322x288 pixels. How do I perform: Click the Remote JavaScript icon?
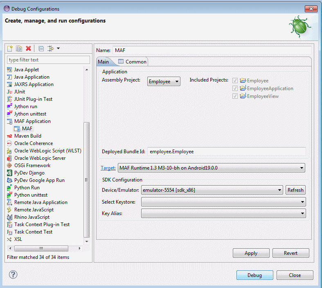pos(9,210)
